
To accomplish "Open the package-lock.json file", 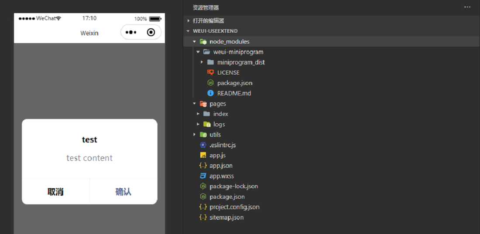I will (x=234, y=186).
